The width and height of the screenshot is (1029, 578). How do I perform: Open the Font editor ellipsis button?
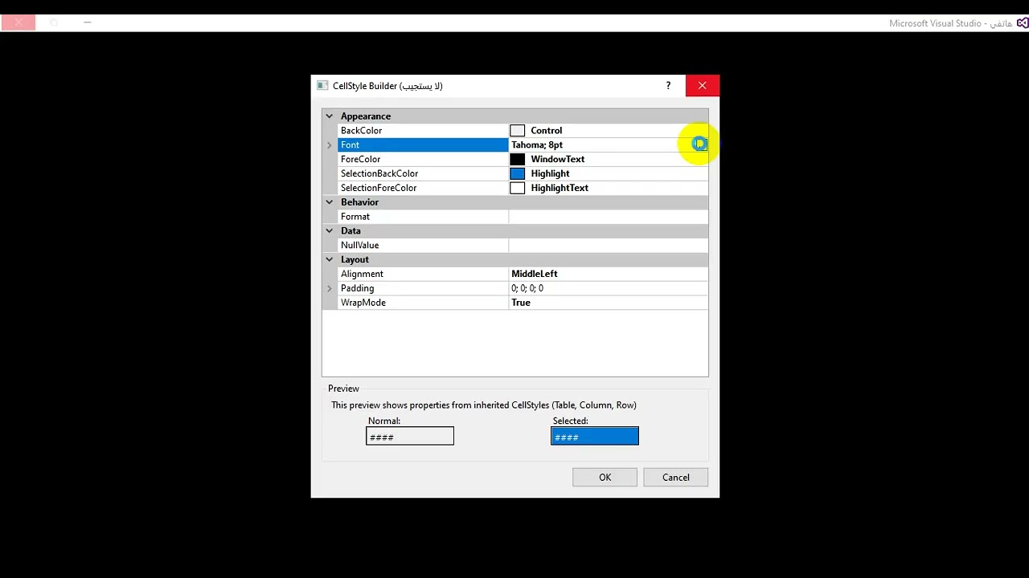click(700, 144)
